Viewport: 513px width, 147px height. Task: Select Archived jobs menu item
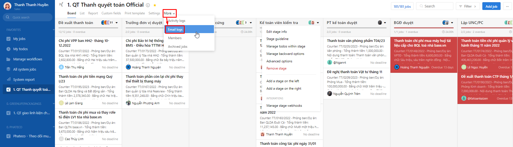coord(189,47)
